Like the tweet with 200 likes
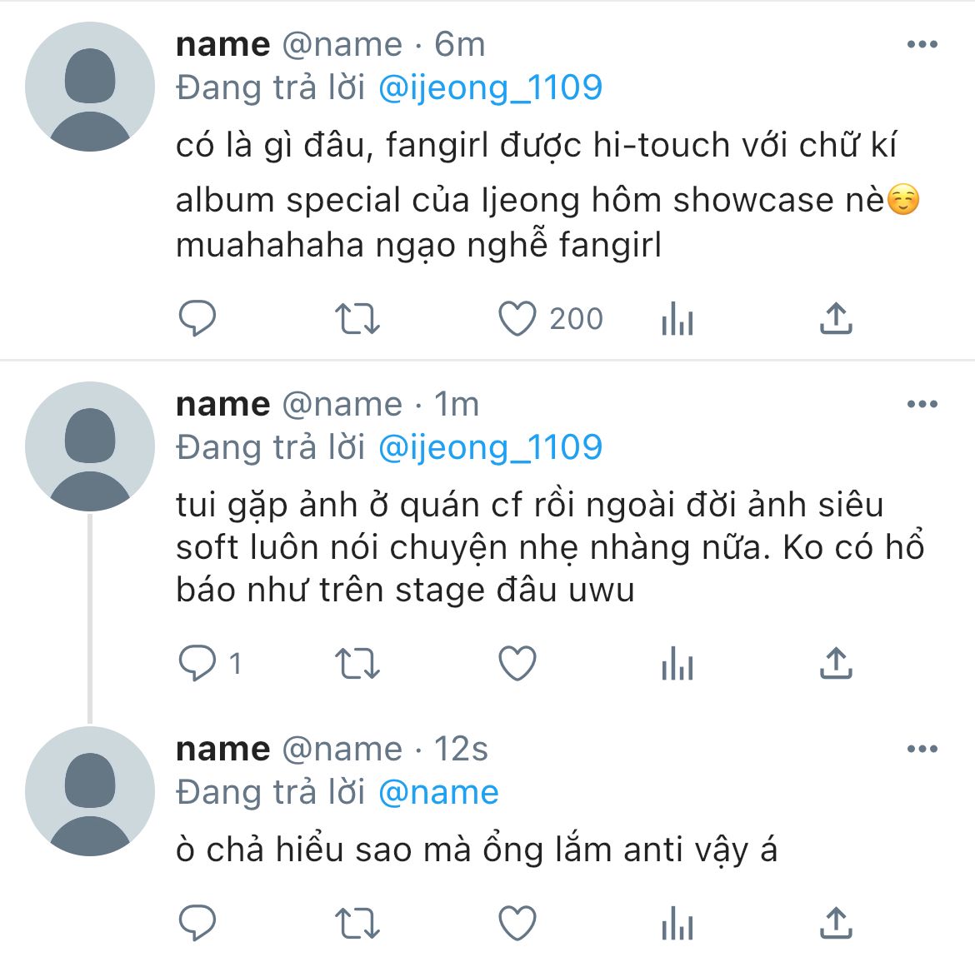Screen dimensions: 975x957 pos(517,318)
